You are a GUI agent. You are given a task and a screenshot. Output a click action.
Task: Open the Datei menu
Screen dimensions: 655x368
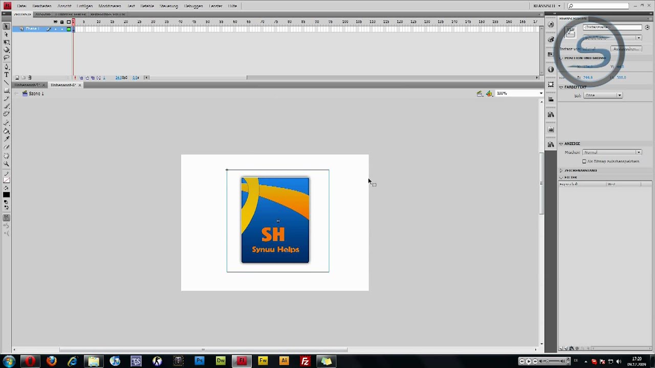(x=21, y=6)
